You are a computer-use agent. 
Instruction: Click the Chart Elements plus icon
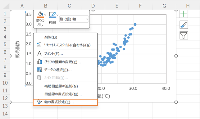pyautogui.click(x=184, y=14)
